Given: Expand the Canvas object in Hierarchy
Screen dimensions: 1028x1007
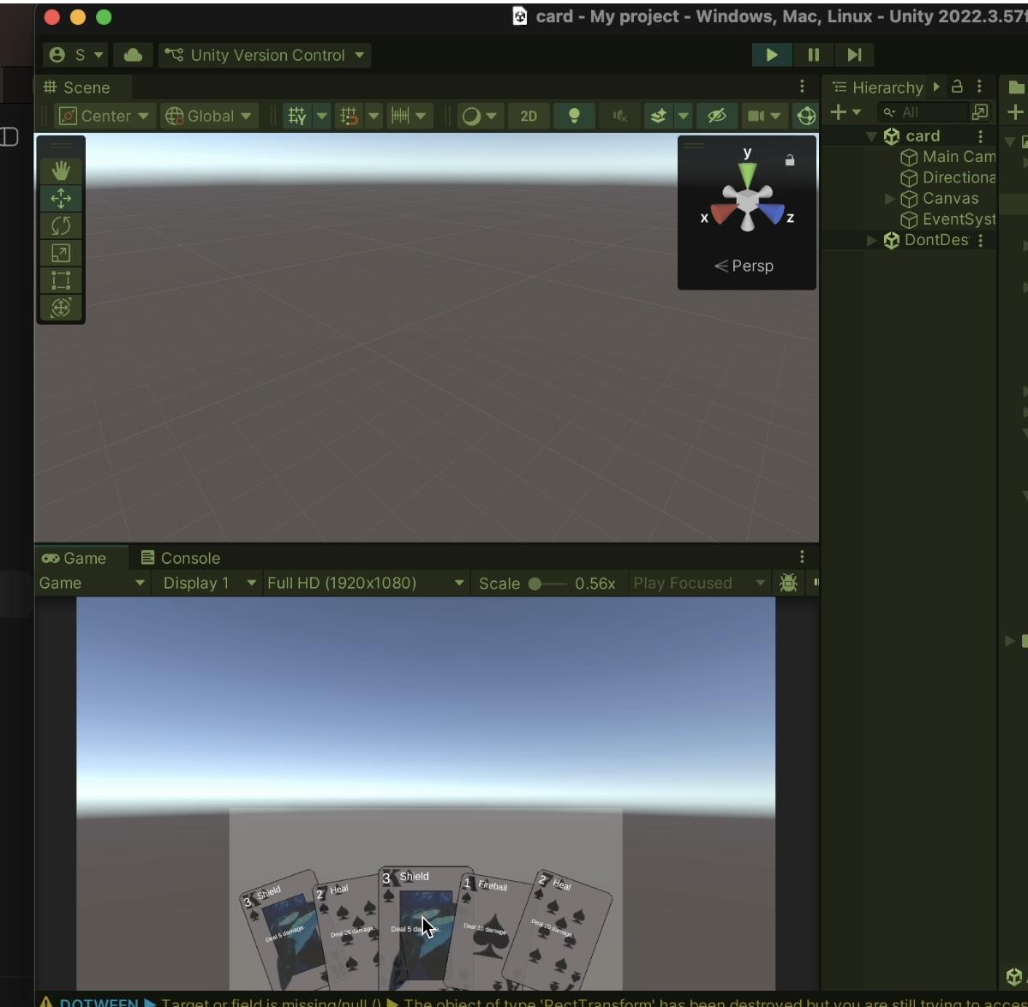Looking at the screenshot, I should click(889, 199).
